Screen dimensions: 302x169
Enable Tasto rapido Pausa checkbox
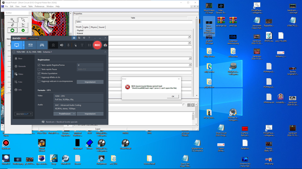coord(39,69)
